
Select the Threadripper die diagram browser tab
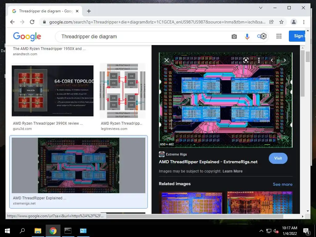(x=45, y=11)
